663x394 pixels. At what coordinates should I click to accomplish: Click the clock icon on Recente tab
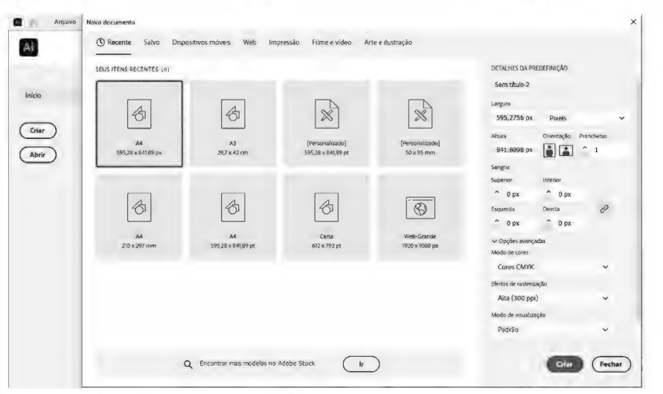[100, 42]
